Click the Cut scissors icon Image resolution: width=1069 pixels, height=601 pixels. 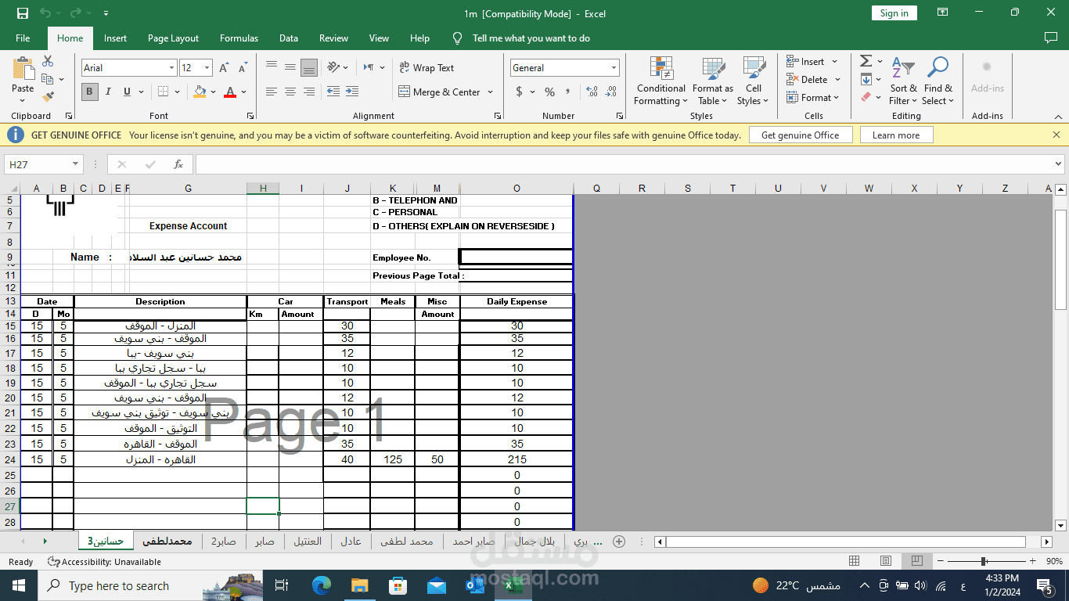pyautogui.click(x=48, y=61)
